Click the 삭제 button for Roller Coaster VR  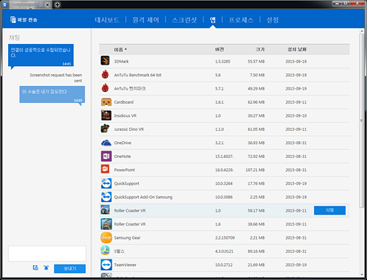330,210
